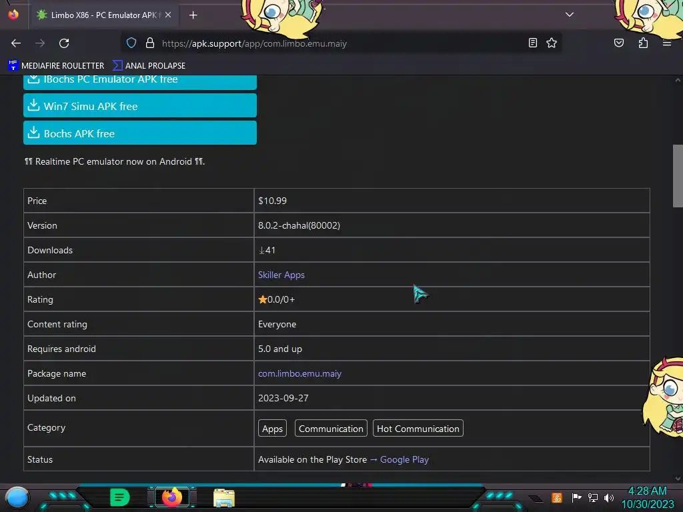Open the Extensions menu
This screenshot has width=683, height=512.
[x=643, y=43]
